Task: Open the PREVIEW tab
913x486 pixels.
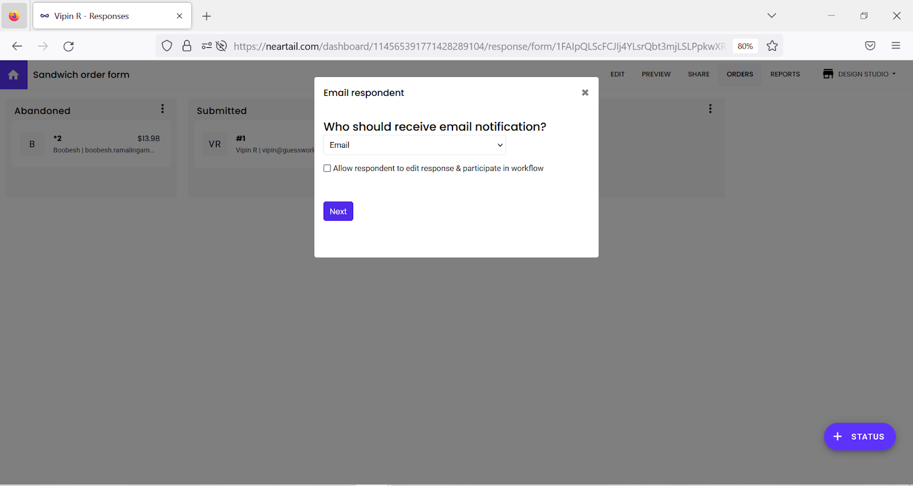Action: click(656, 74)
